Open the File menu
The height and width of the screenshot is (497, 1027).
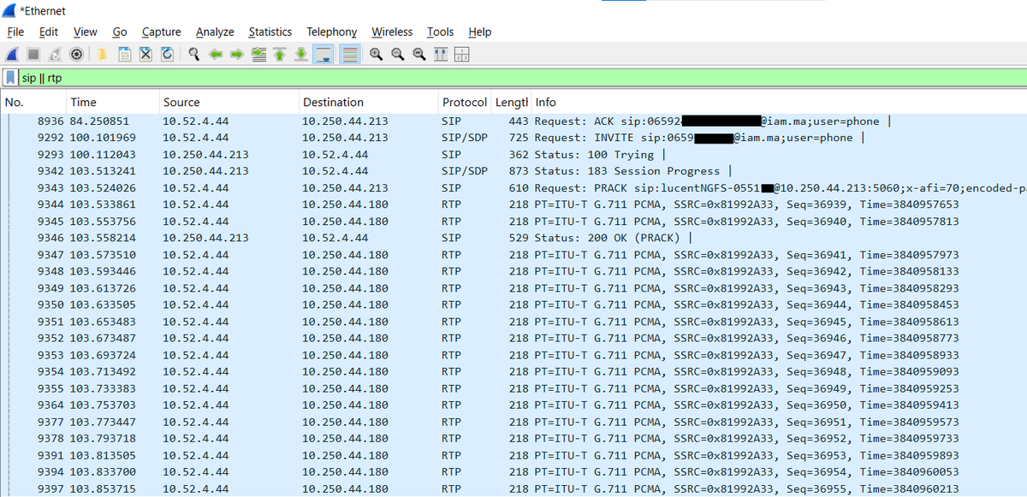tap(15, 32)
